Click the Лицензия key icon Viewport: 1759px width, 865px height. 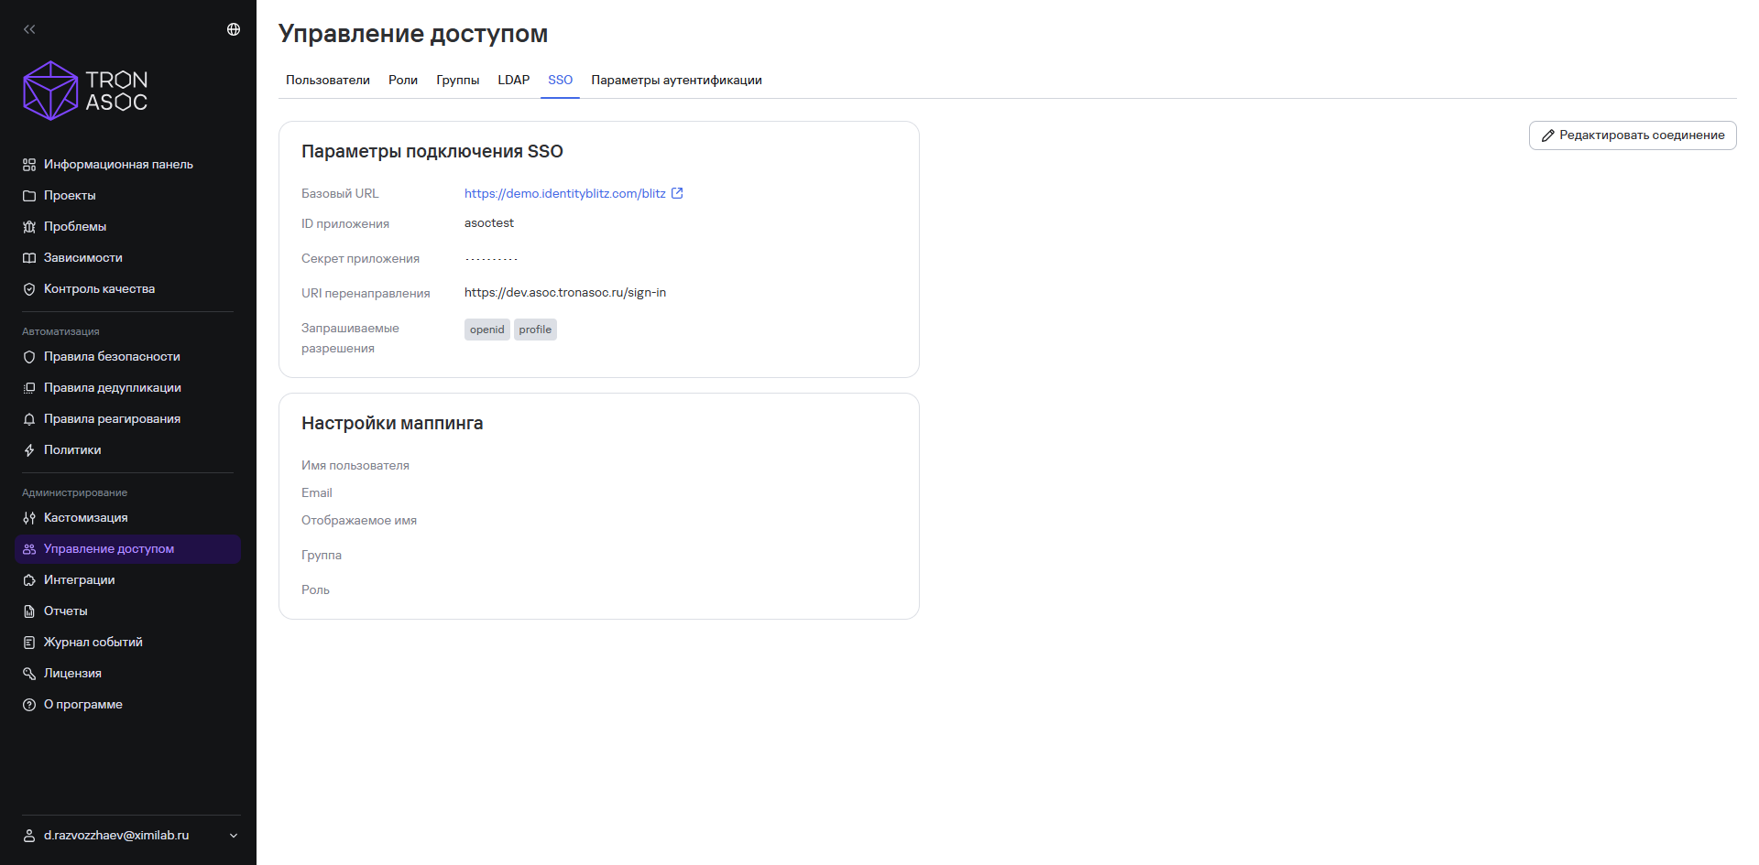coord(29,674)
